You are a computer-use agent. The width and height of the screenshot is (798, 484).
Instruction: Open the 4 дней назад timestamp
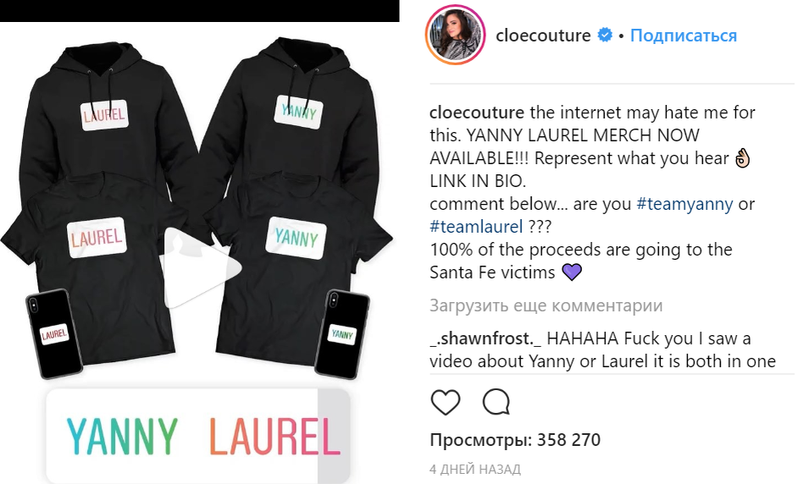[475, 469]
